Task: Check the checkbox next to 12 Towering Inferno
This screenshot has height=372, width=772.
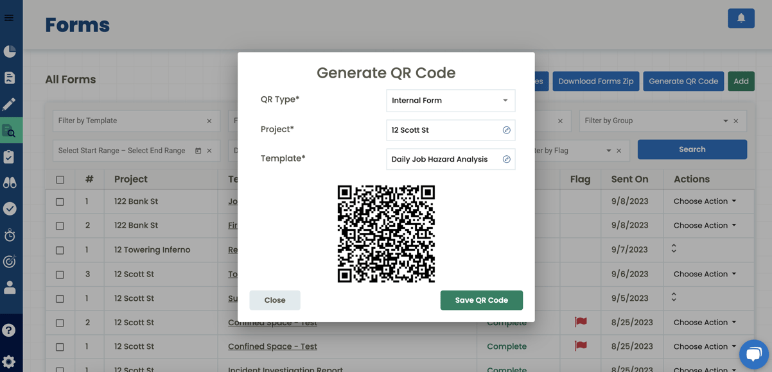Action: (x=60, y=249)
